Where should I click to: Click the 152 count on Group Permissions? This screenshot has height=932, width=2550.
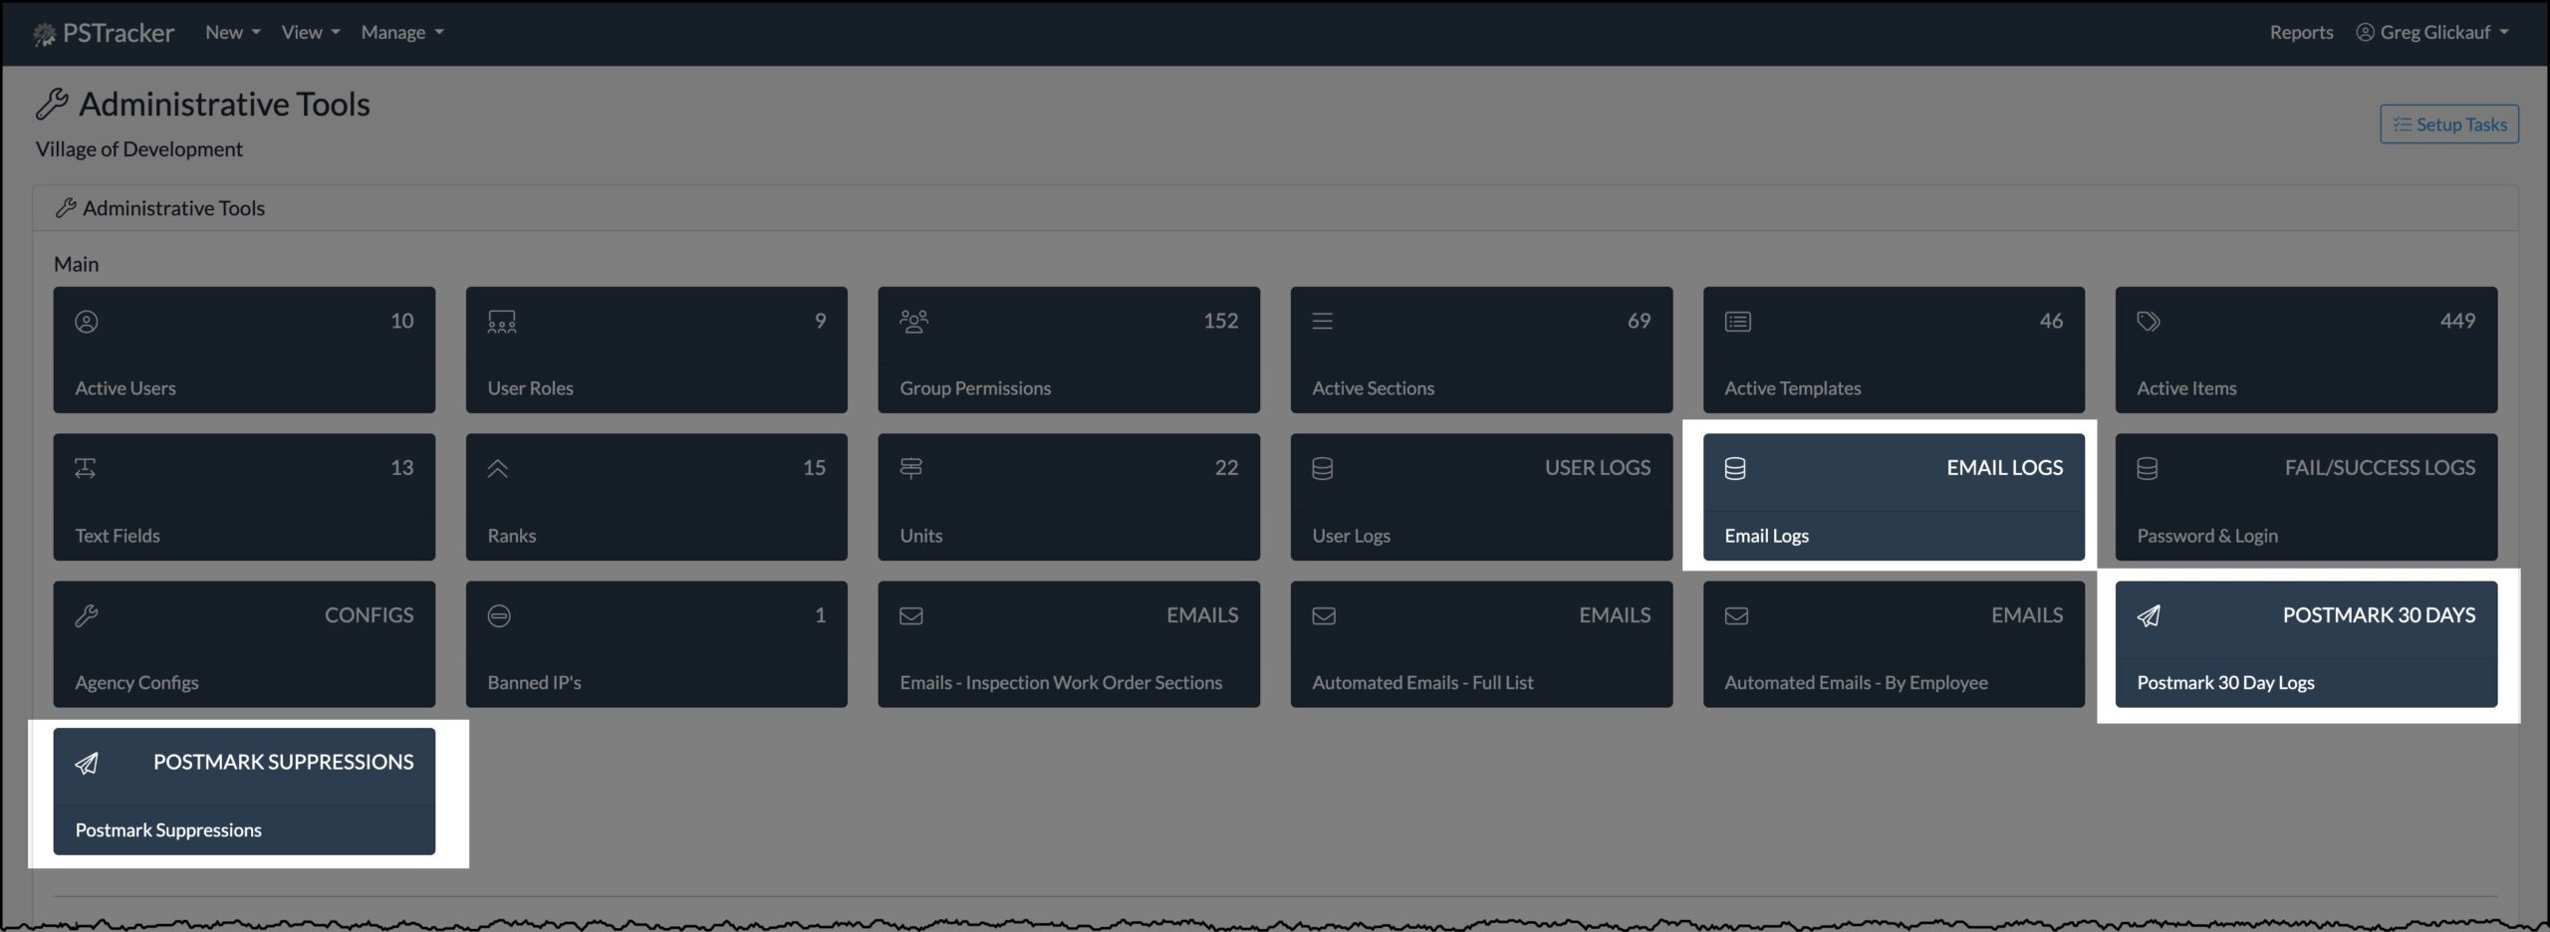(1220, 321)
